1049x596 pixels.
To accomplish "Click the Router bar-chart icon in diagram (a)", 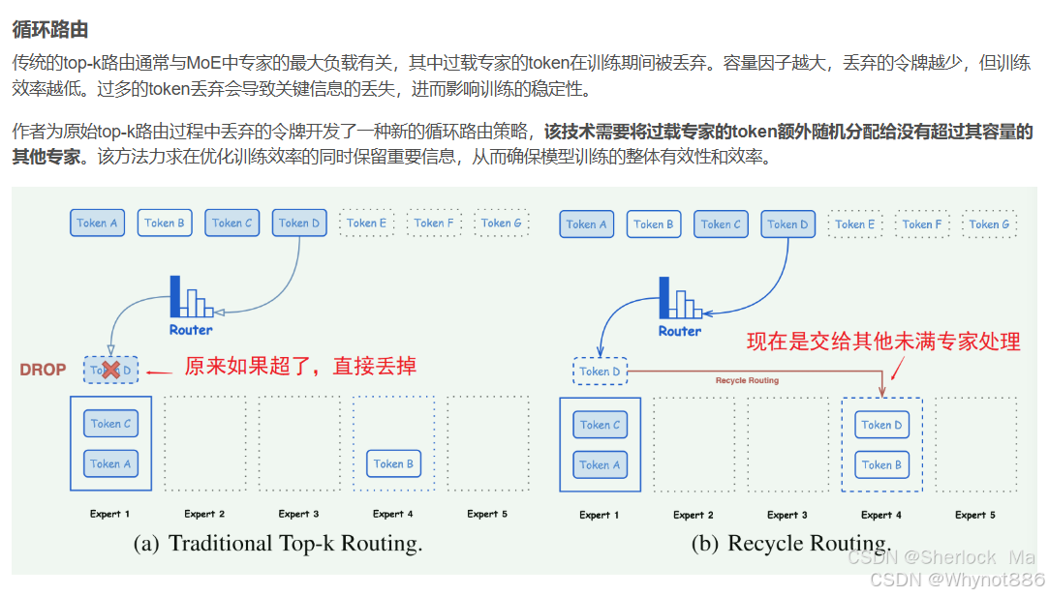I will click(x=192, y=297).
